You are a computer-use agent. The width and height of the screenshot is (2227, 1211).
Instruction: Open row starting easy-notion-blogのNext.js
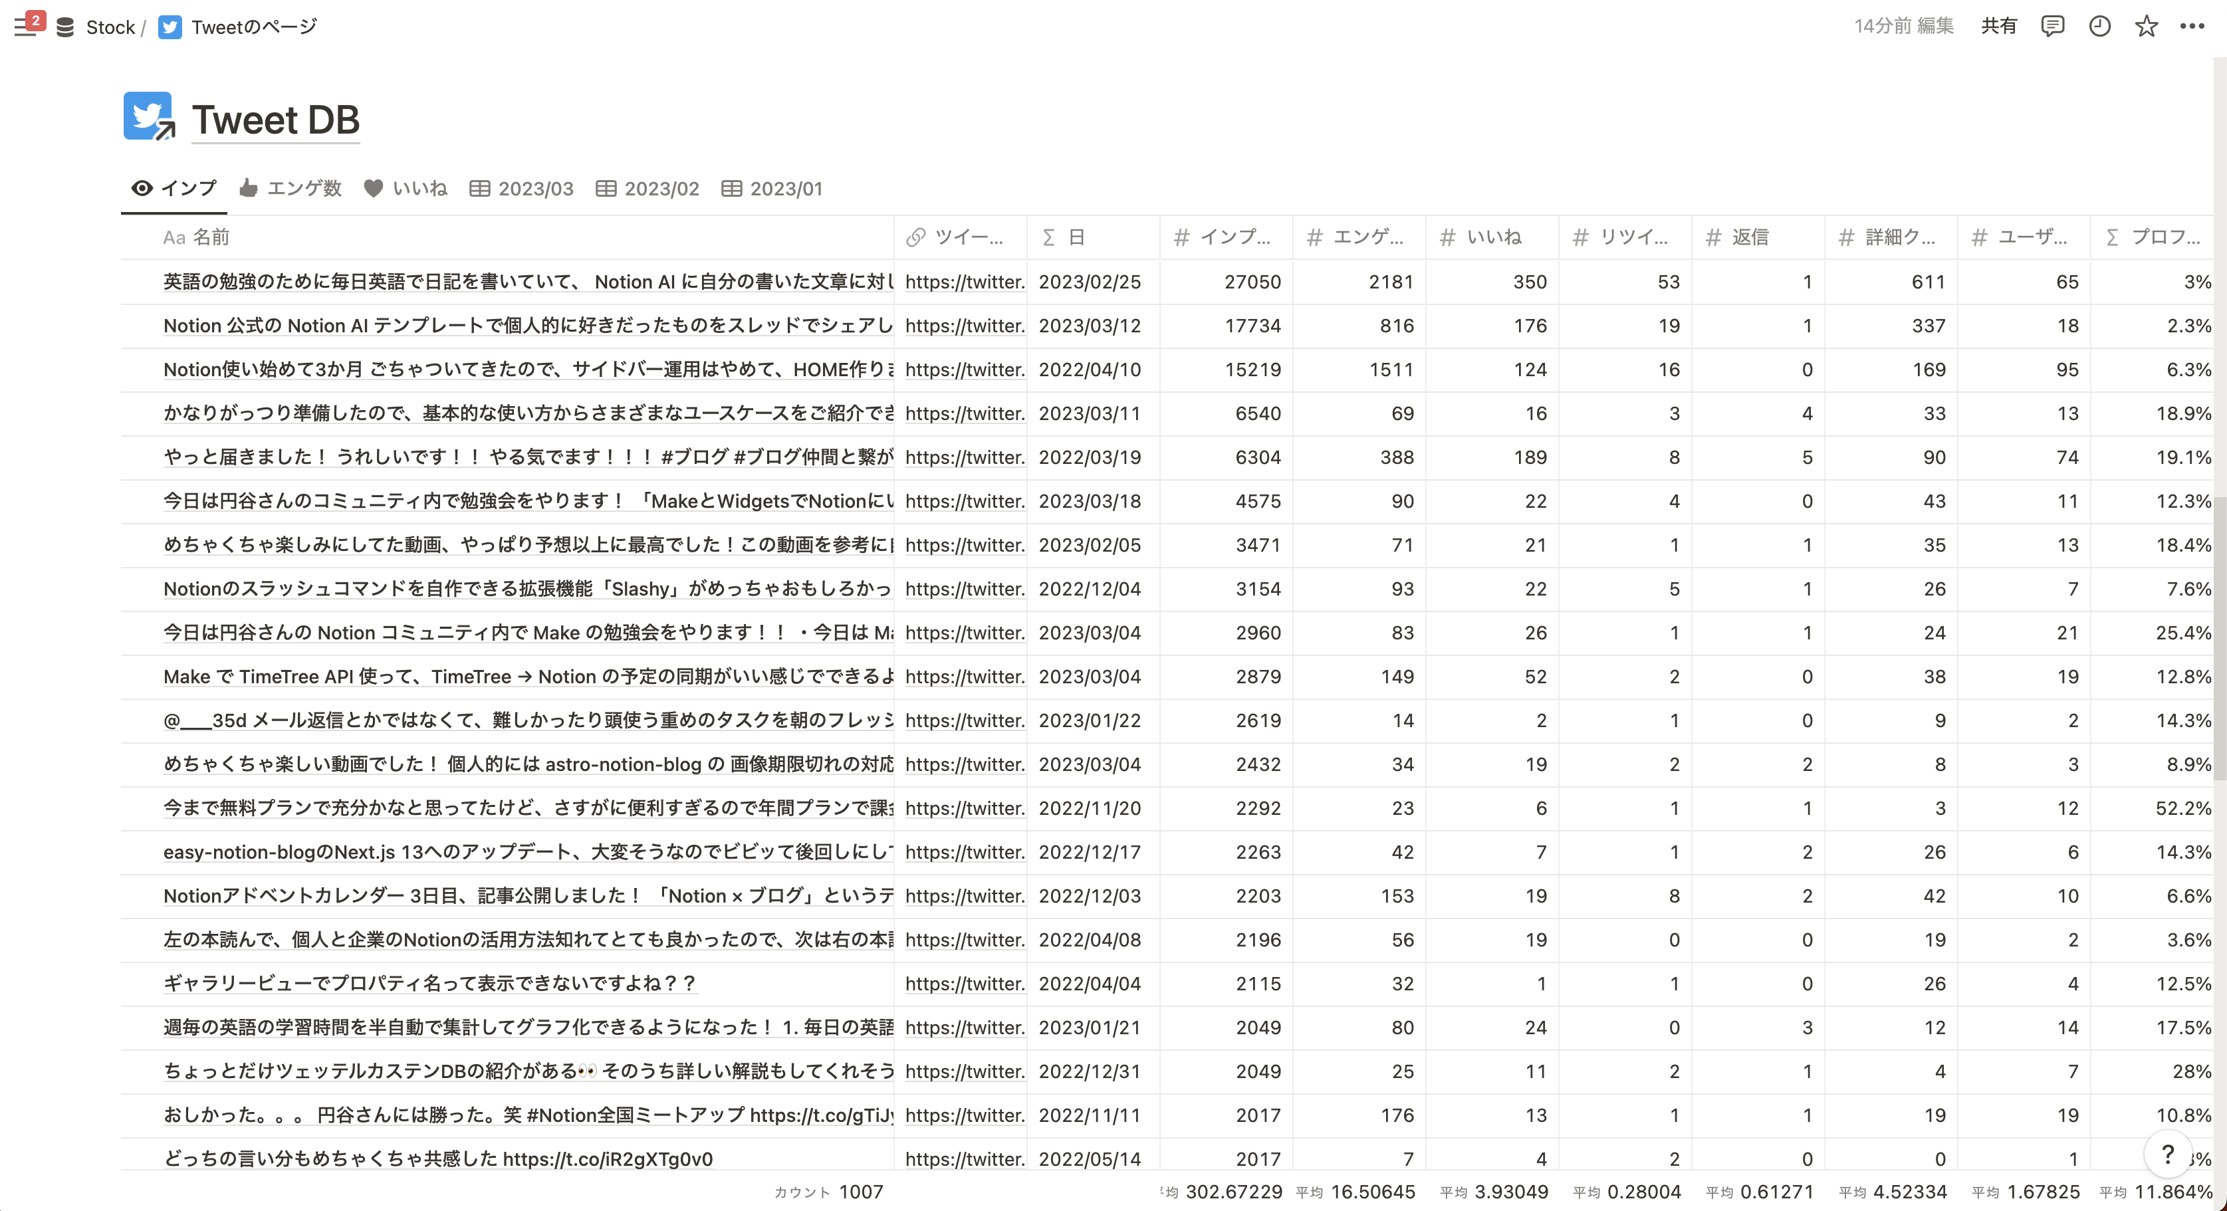click(528, 852)
